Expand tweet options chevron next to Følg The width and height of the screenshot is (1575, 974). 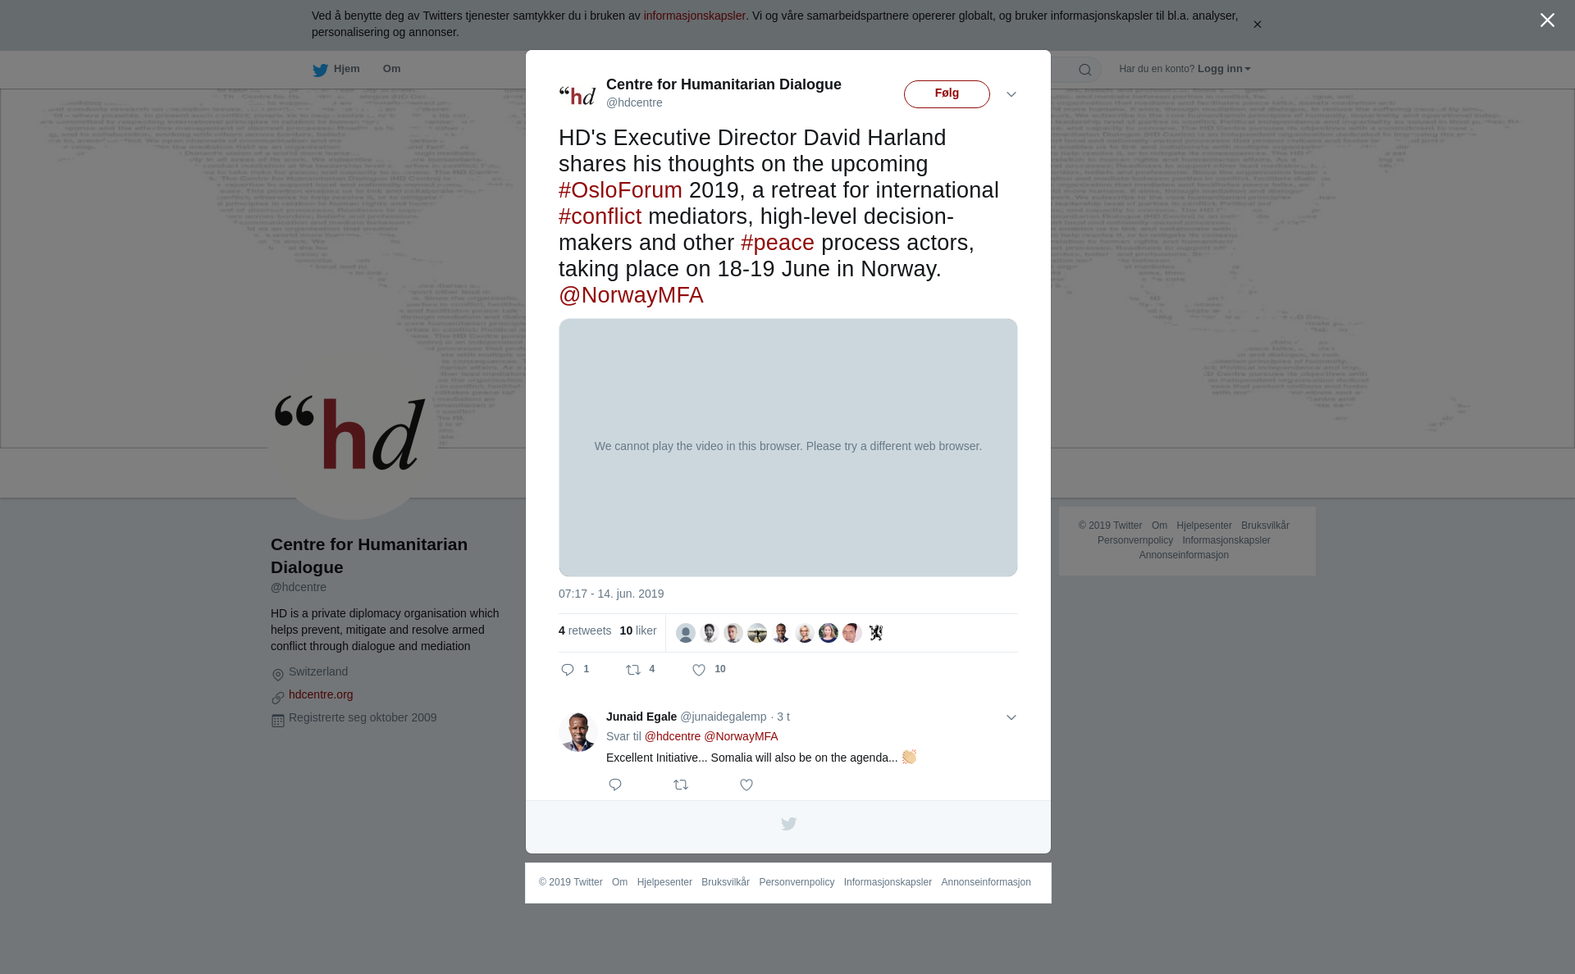coord(1011,94)
